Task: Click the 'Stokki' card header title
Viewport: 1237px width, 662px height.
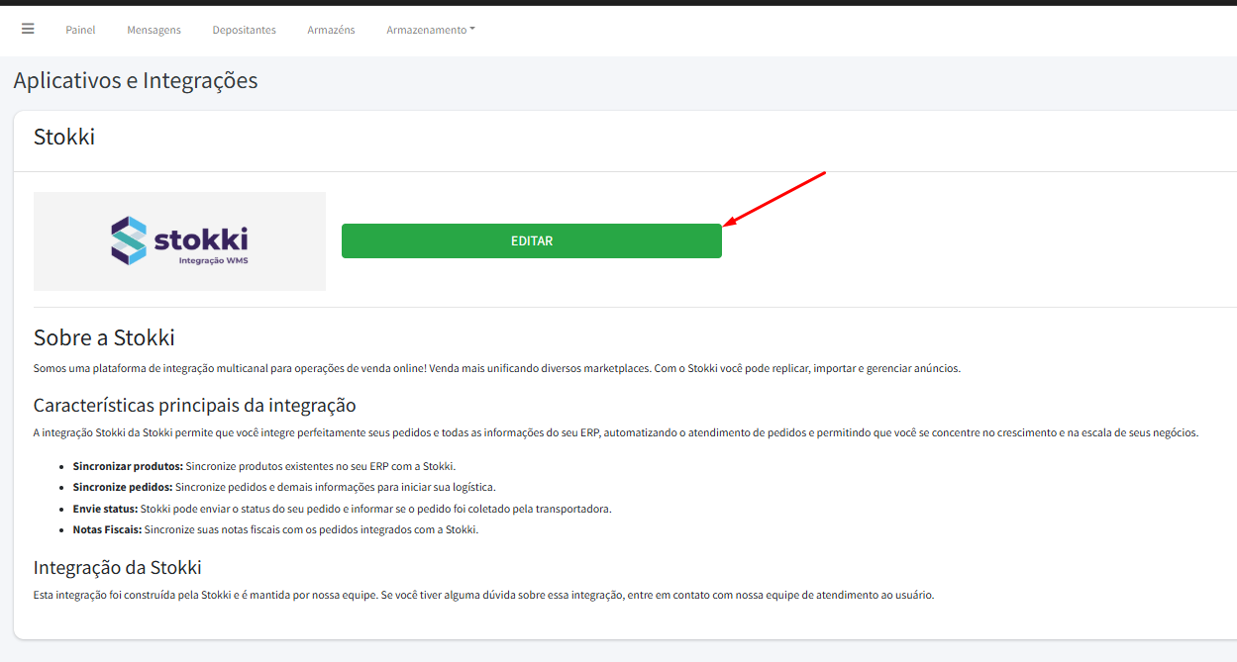Action: click(x=64, y=137)
